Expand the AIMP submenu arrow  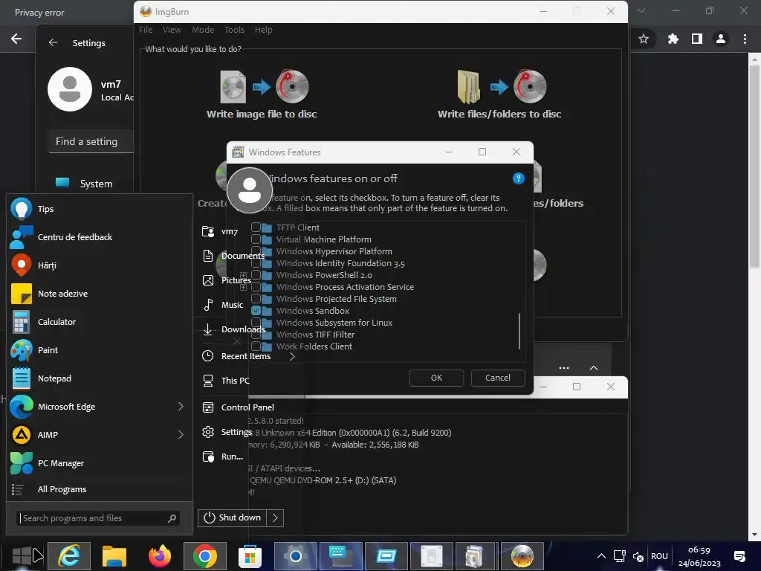pyautogui.click(x=181, y=434)
